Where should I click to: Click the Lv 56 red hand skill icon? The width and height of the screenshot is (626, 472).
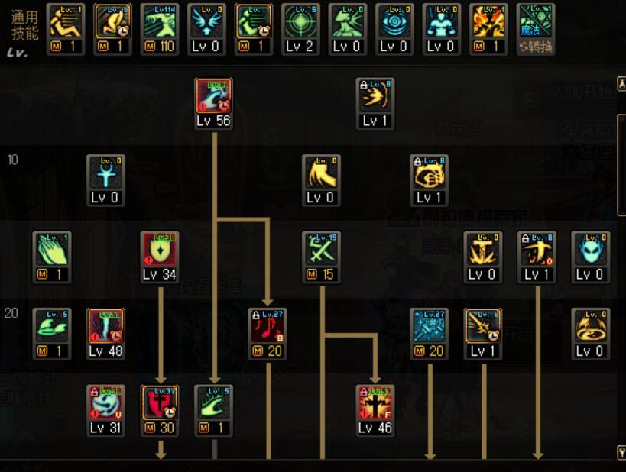click(x=213, y=95)
